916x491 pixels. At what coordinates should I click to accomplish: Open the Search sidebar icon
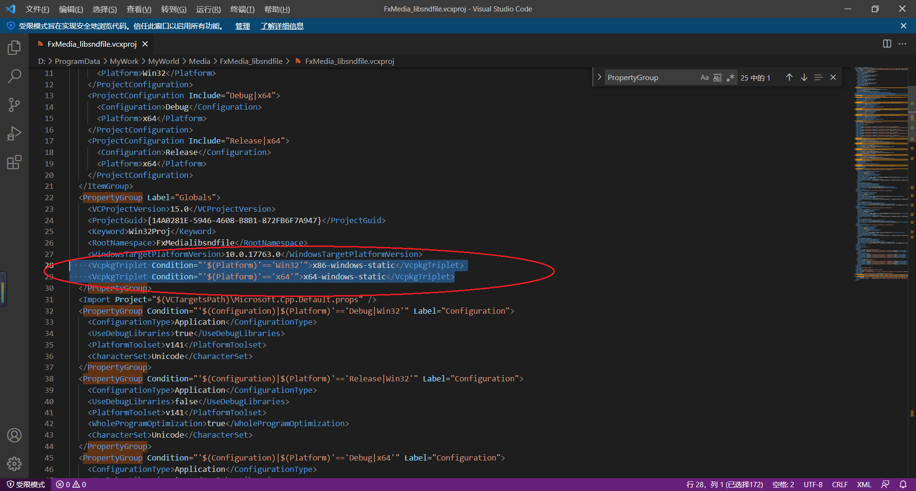point(14,76)
